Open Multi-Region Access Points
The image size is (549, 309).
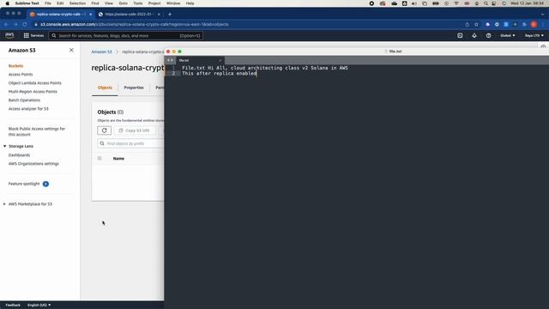tap(33, 92)
